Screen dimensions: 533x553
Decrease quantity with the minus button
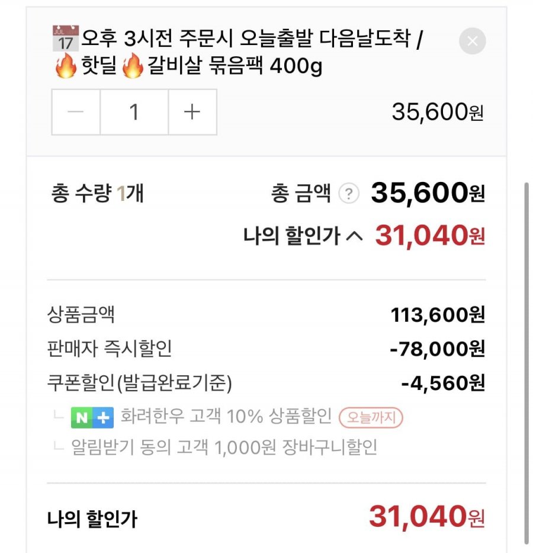[76, 112]
